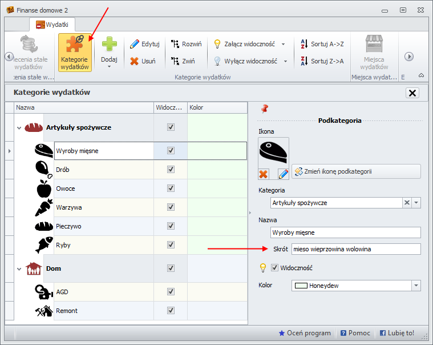Click the red pushpin icon in panel
Viewport: 433px width, 345px height.
click(x=264, y=109)
